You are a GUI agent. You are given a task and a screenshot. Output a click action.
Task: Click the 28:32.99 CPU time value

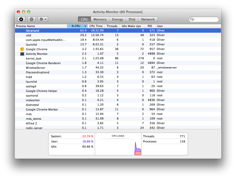(97, 30)
